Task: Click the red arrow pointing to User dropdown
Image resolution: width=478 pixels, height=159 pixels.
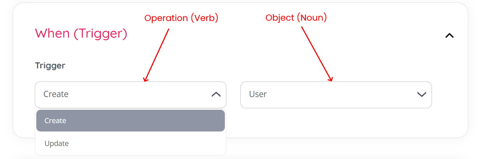Action: pos(317,54)
